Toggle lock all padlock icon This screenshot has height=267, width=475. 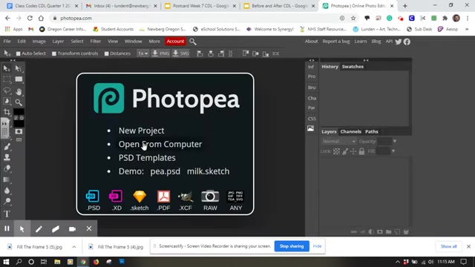361,151
